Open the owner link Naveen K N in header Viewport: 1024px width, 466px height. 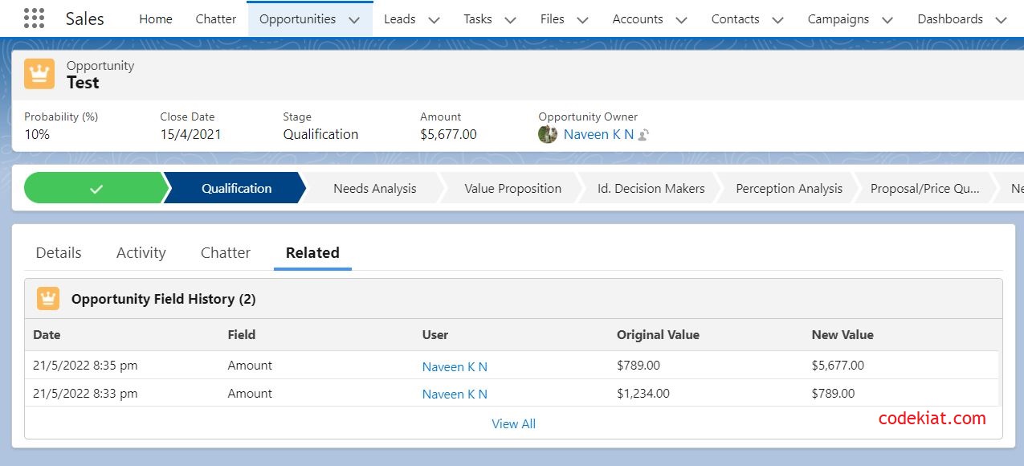[598, 134]
